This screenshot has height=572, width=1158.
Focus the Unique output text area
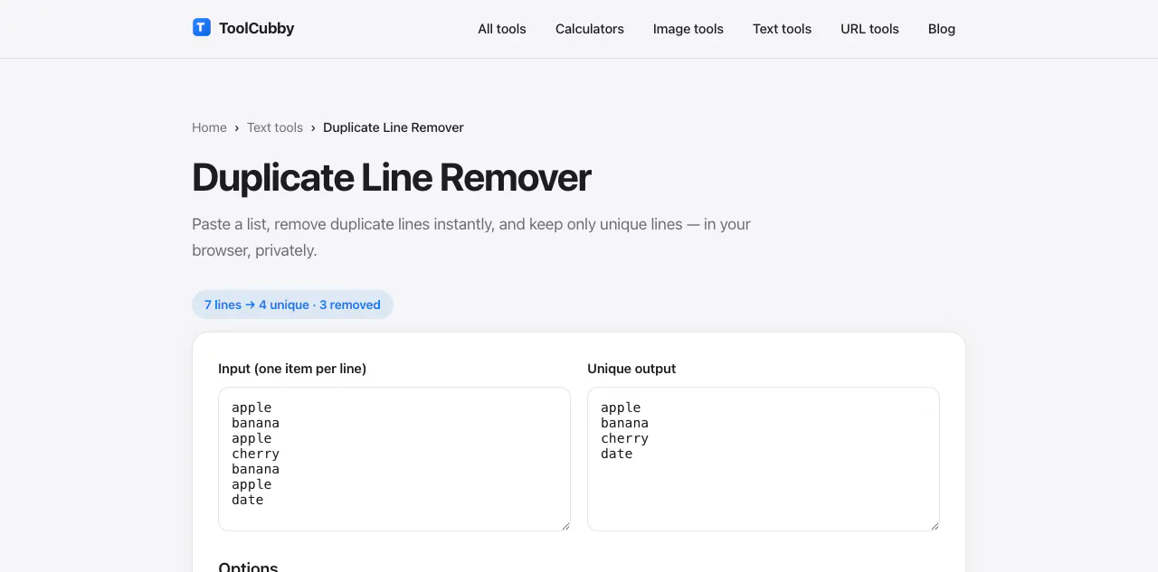pos(764,459)
